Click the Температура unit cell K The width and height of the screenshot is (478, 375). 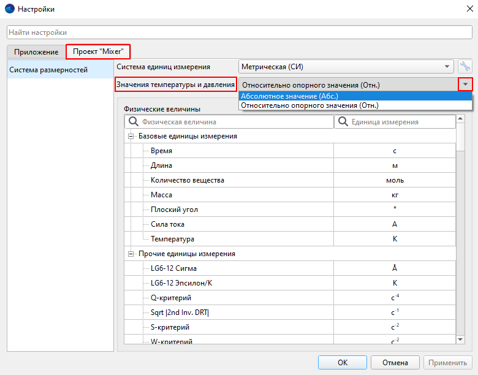(395, 239)
